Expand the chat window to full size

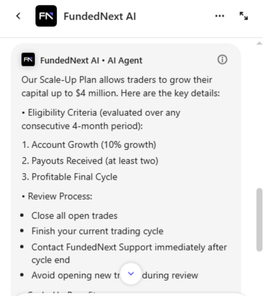(x=244, y=16)
